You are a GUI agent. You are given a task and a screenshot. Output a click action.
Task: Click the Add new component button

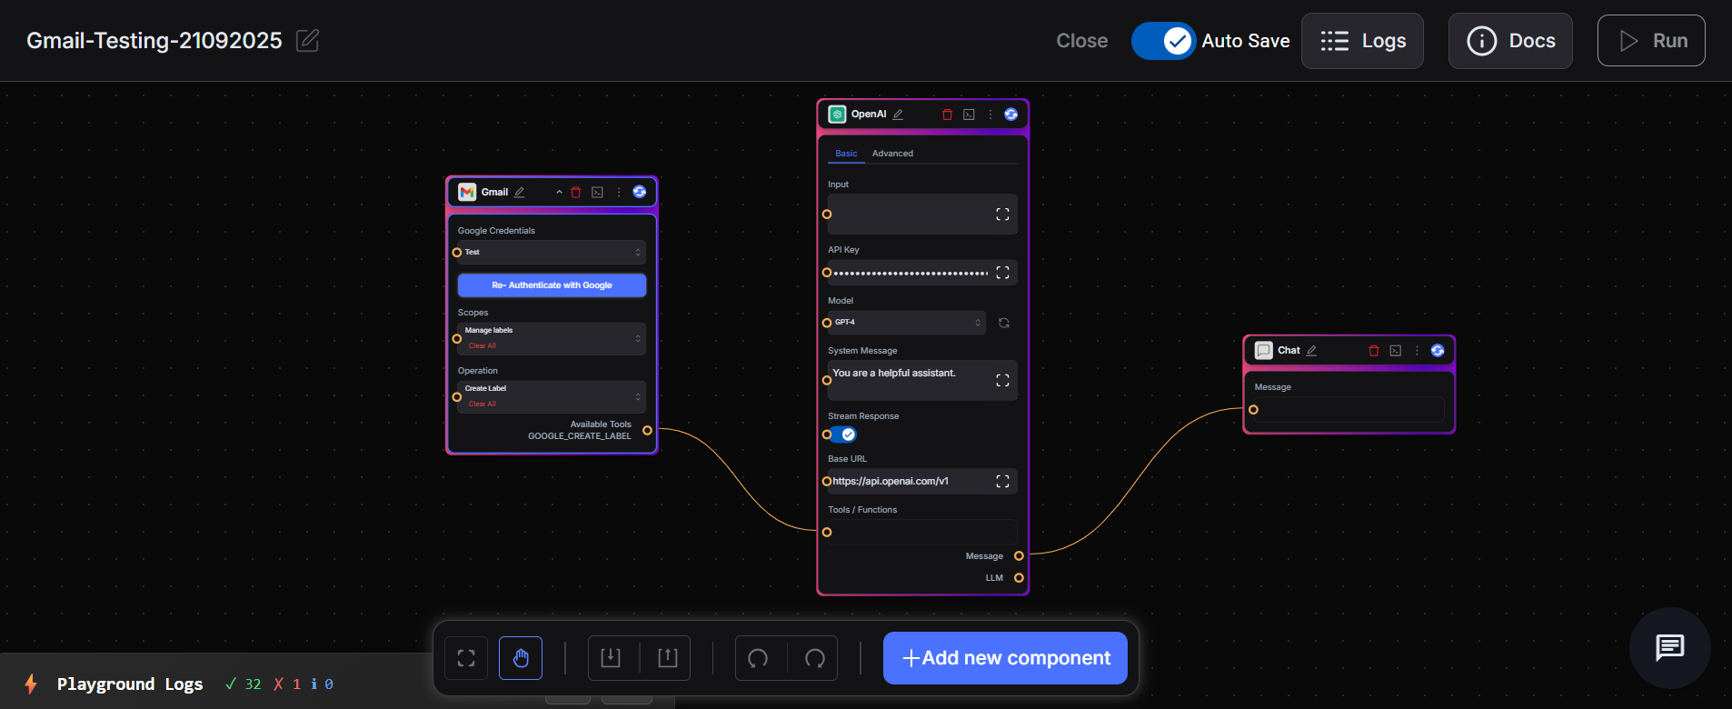[x=1005, y=658]
